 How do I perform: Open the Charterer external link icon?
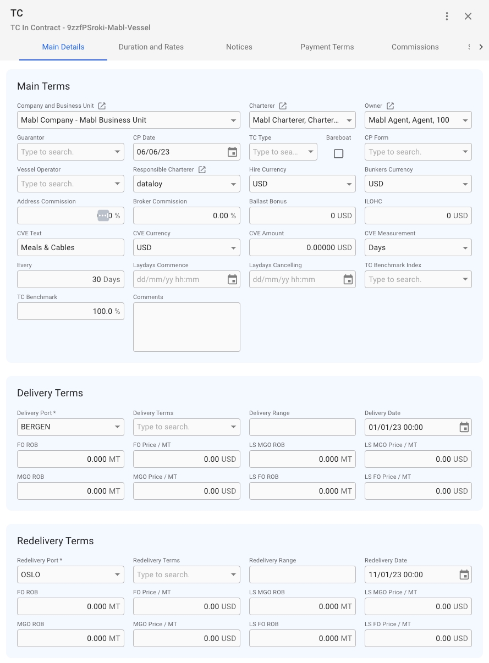click(x=283, y=106)
